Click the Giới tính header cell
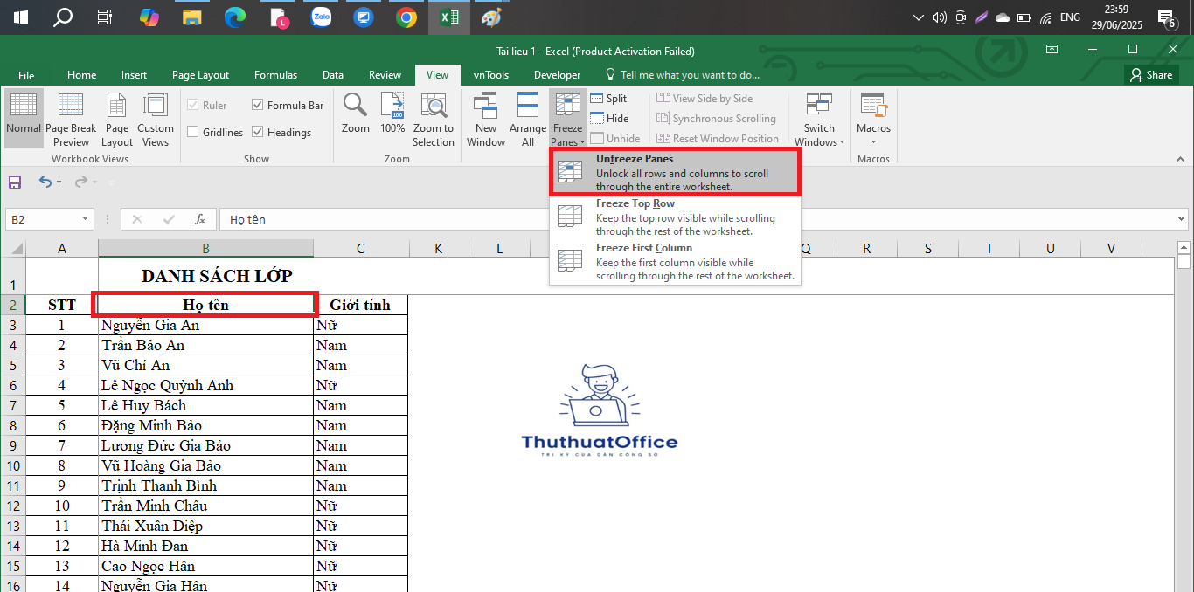The height and width of the screenshot is (592, 1194). (x=360, y=305)
